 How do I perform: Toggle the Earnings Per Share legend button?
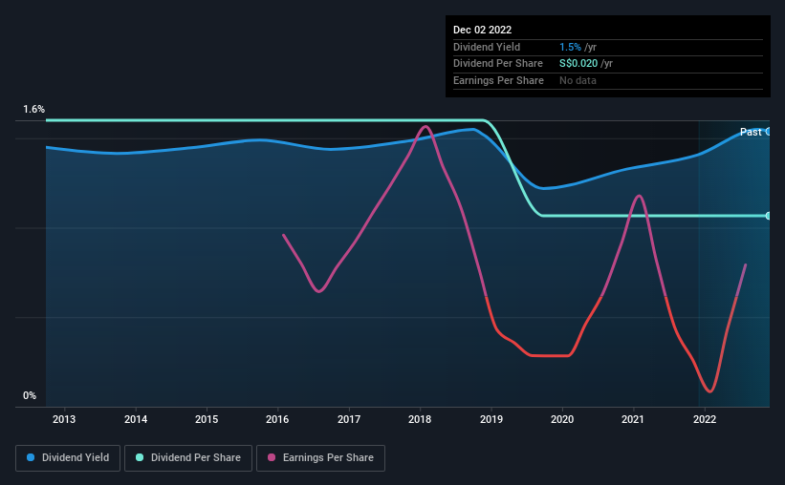(x=320, y=458)
